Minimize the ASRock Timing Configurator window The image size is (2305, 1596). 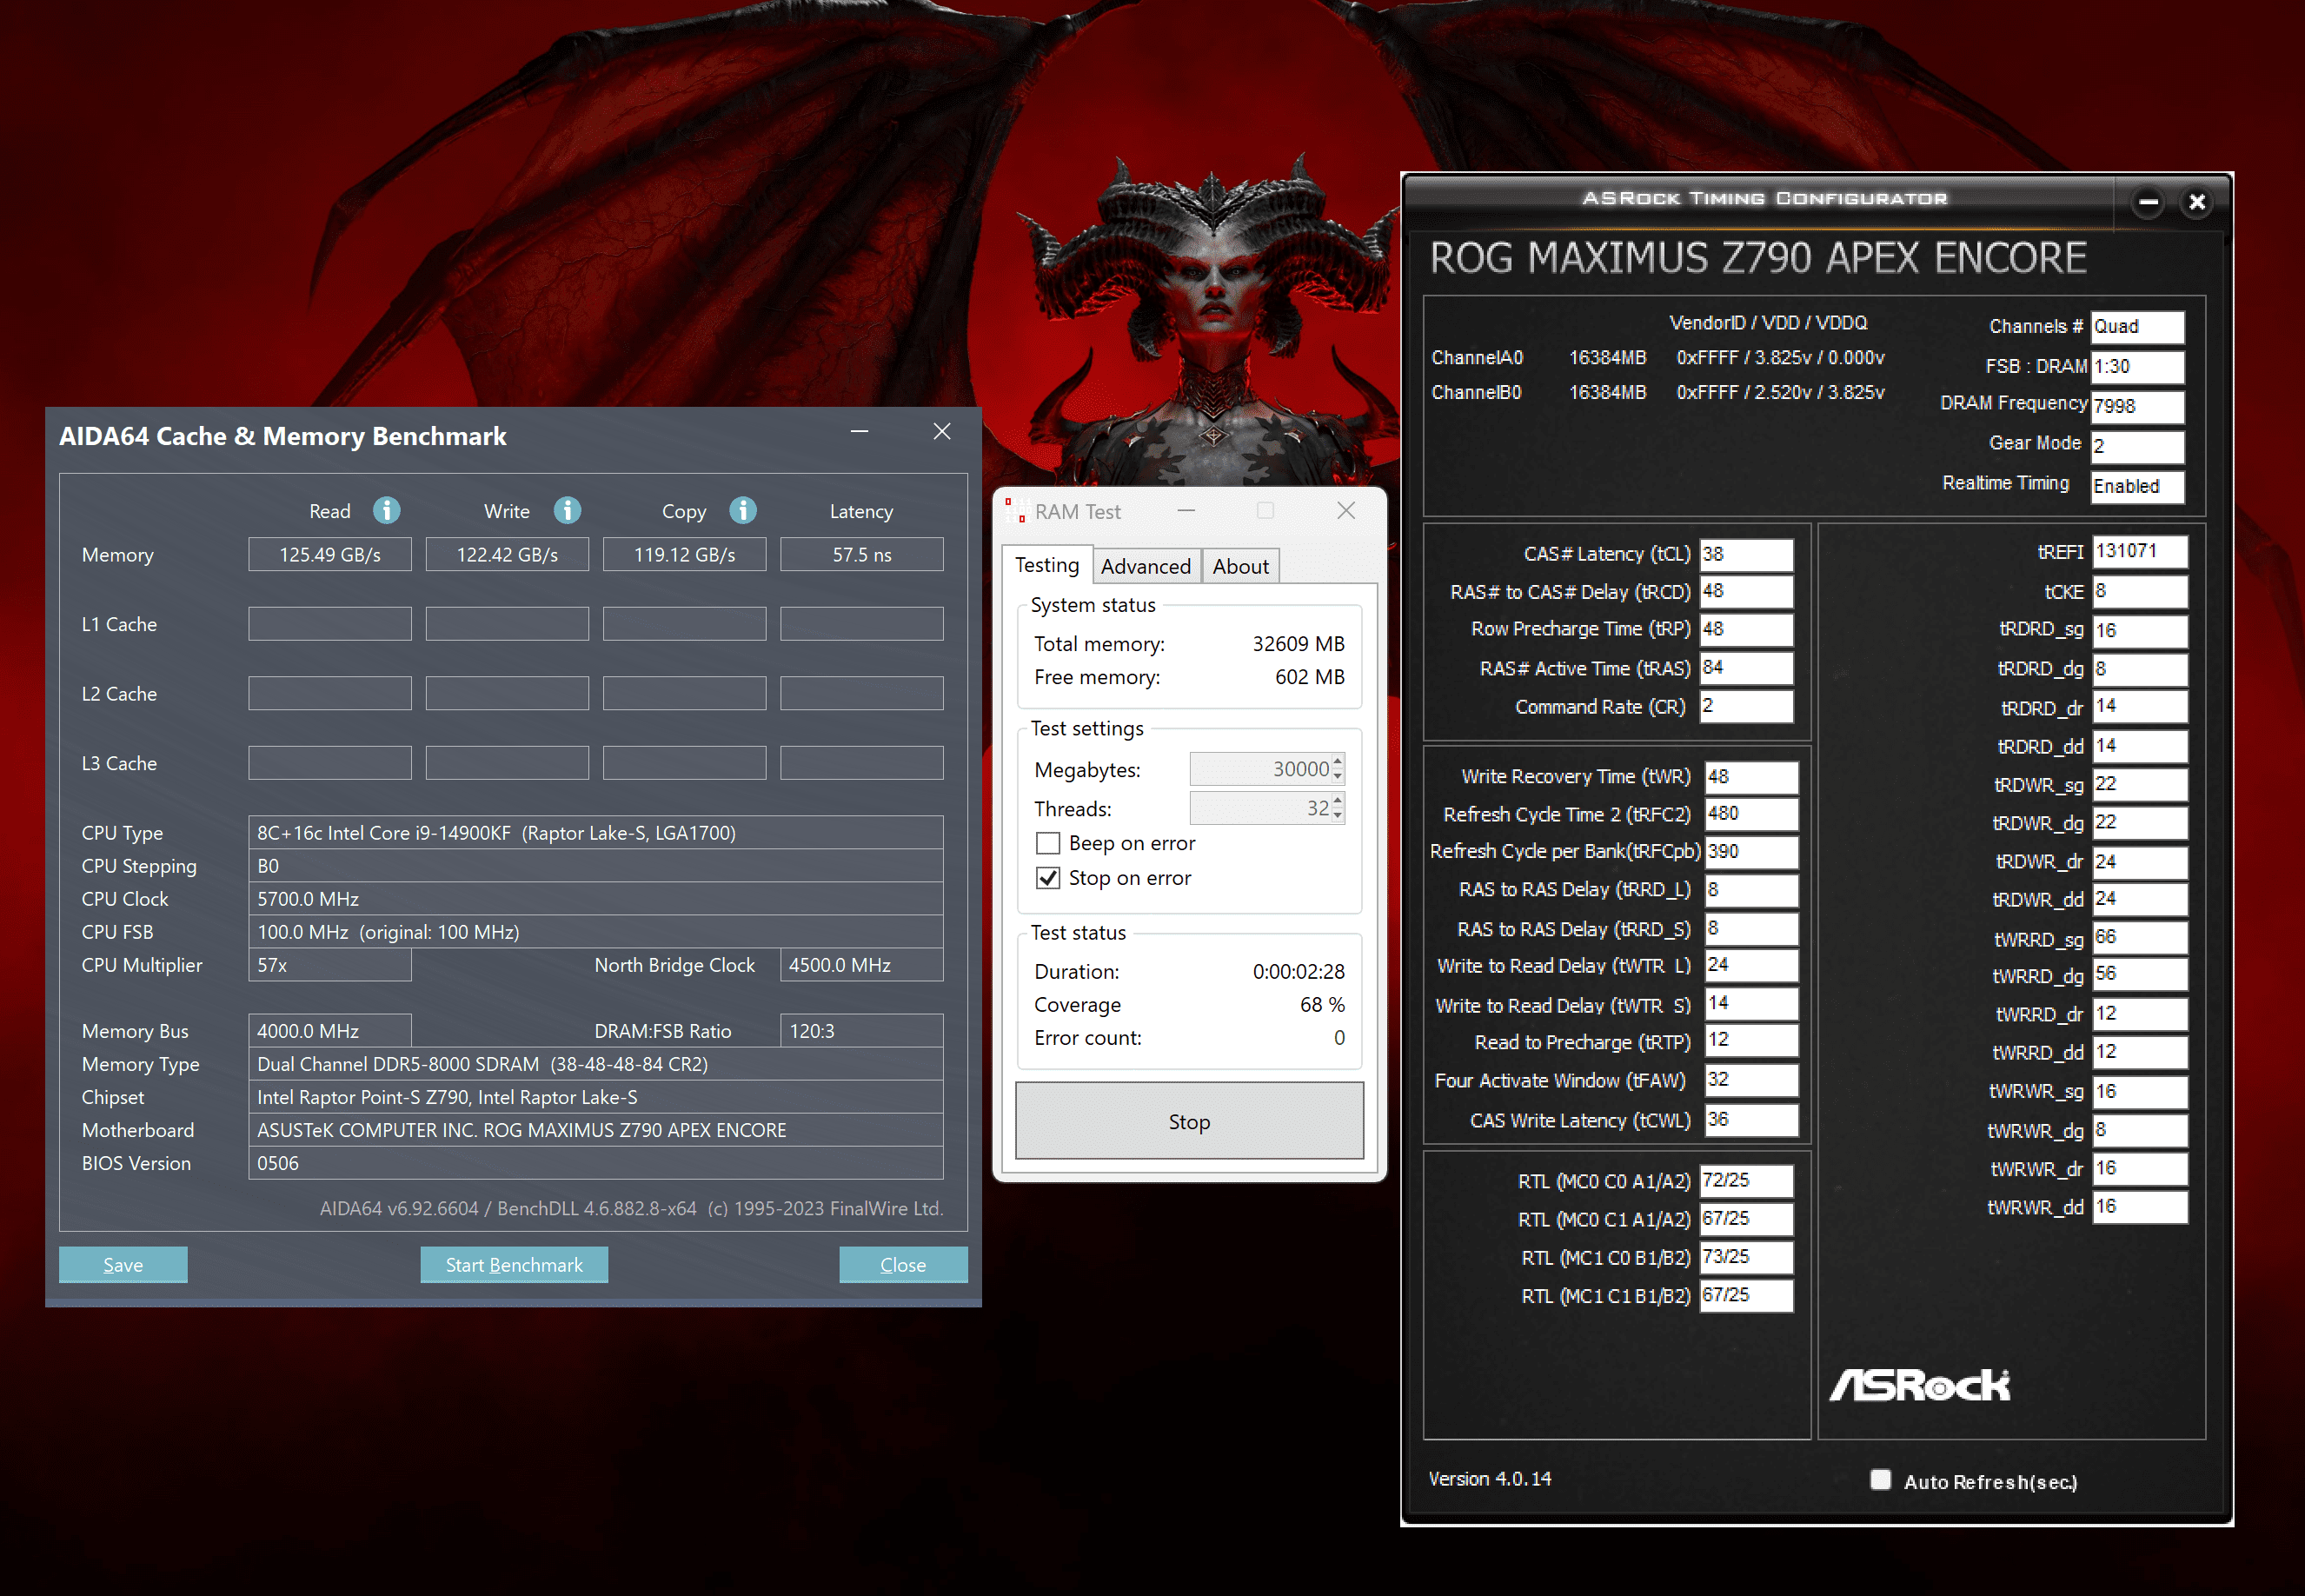pyautogui.click(x=2147, y=203)
